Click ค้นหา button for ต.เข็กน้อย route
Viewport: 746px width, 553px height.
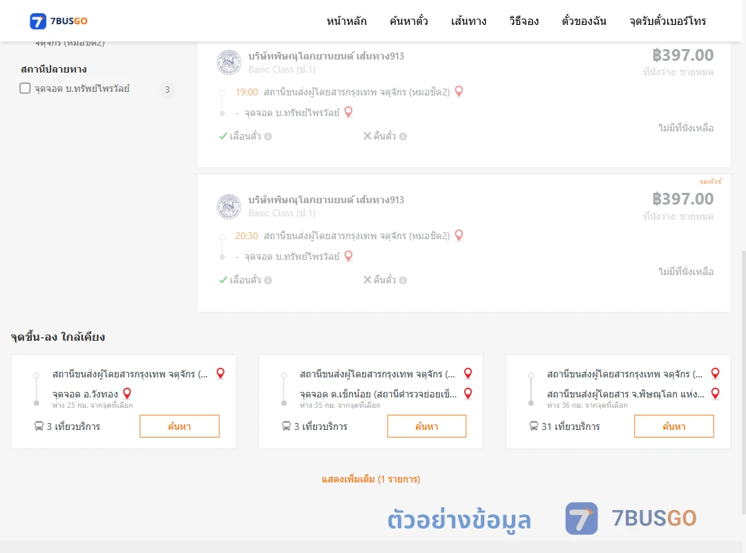click(427, 427)
